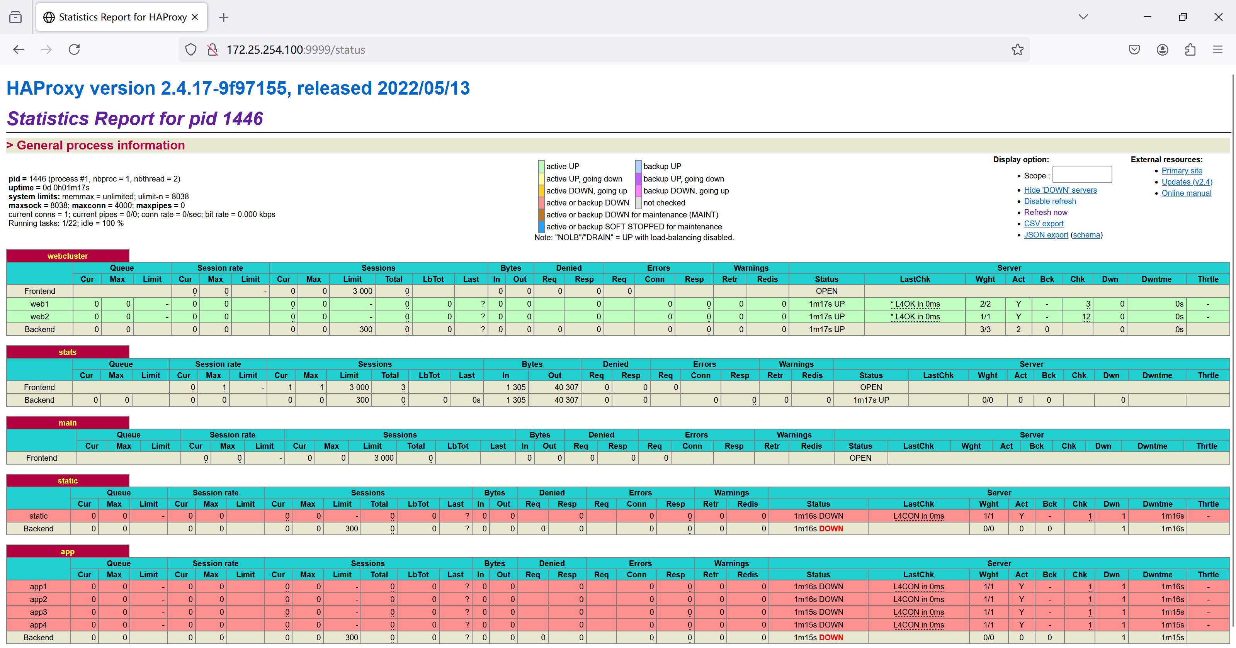Click the app1 server name

point(38,587)
